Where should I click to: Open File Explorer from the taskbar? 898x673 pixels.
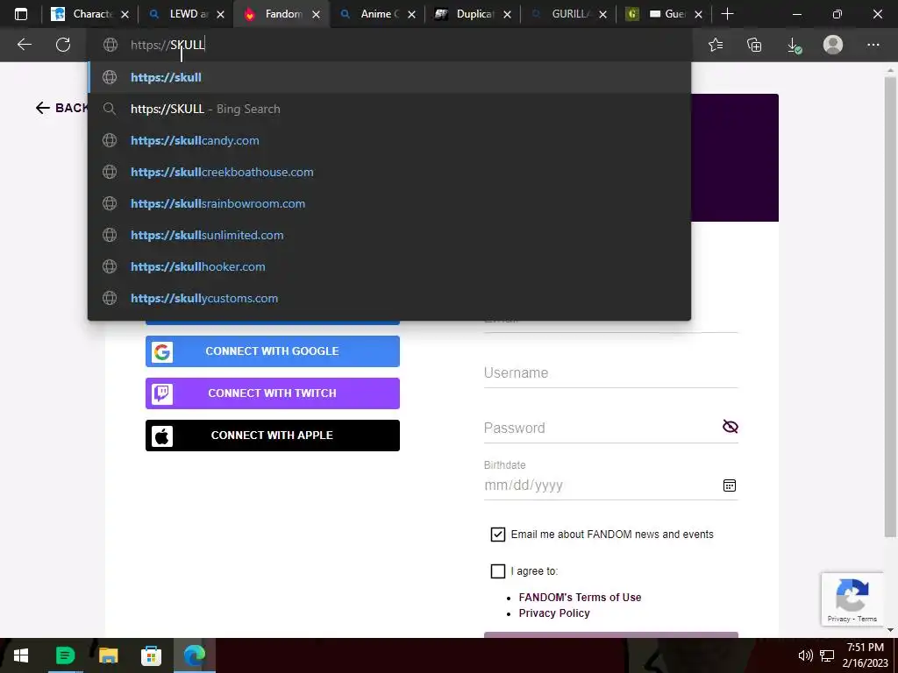pos(108,655)
